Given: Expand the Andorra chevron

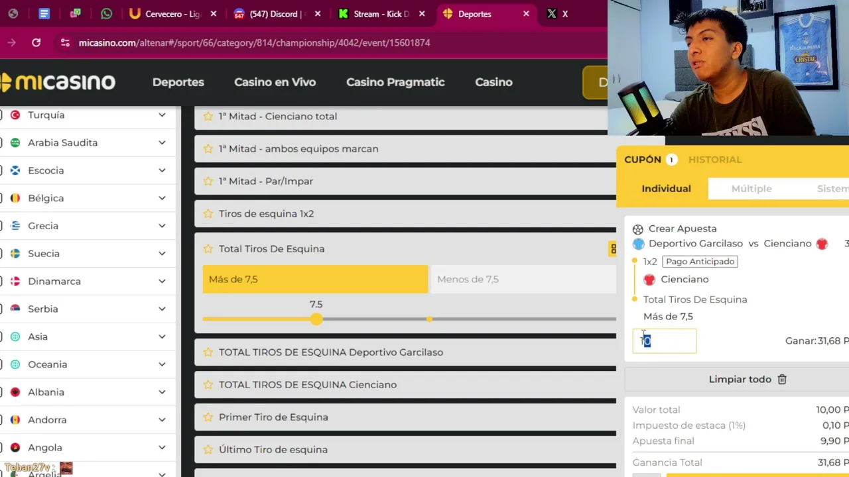Looking at the screenshot, I should tap(162, 420).
